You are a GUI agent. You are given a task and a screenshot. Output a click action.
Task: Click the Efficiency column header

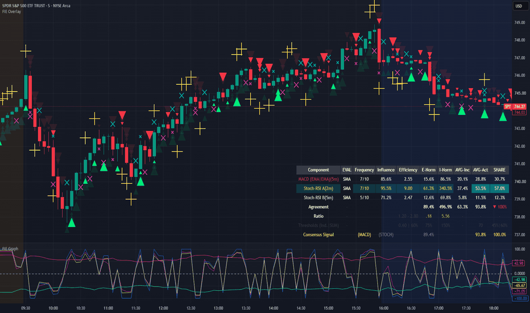coord(408,170)
